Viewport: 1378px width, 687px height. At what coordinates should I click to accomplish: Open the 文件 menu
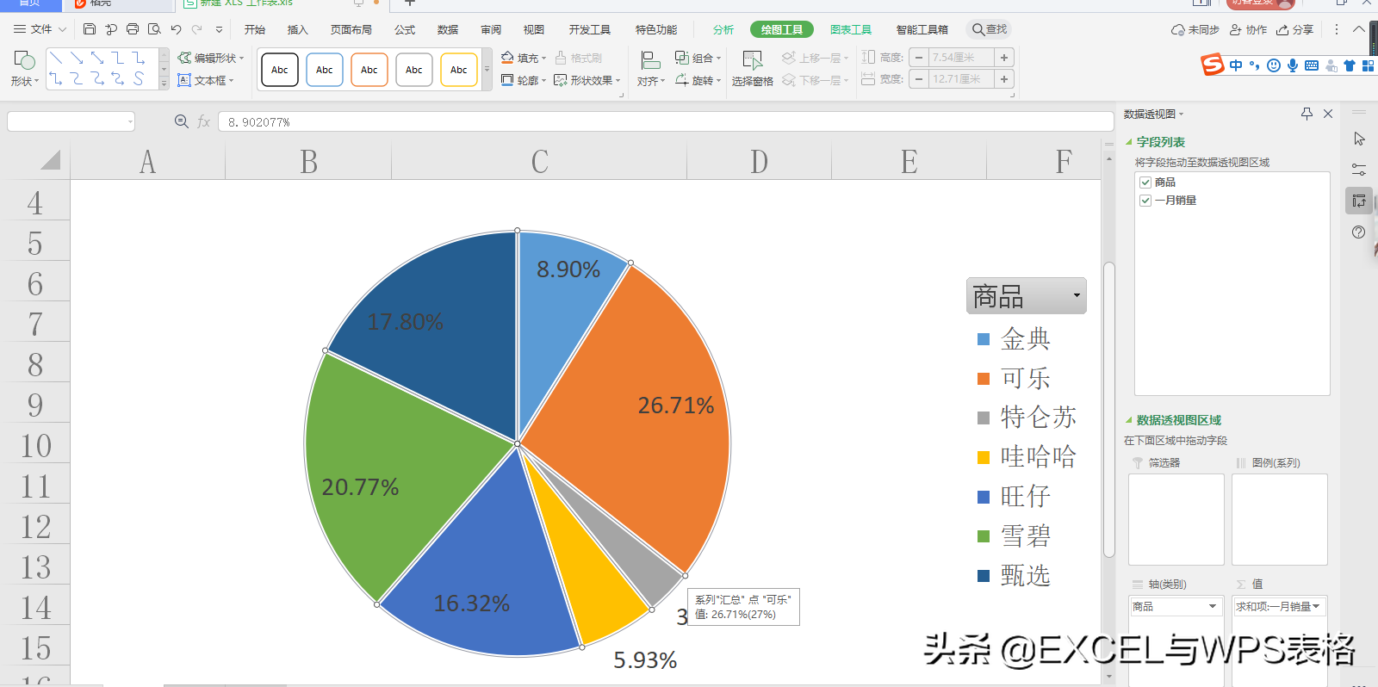coord(40,29)
